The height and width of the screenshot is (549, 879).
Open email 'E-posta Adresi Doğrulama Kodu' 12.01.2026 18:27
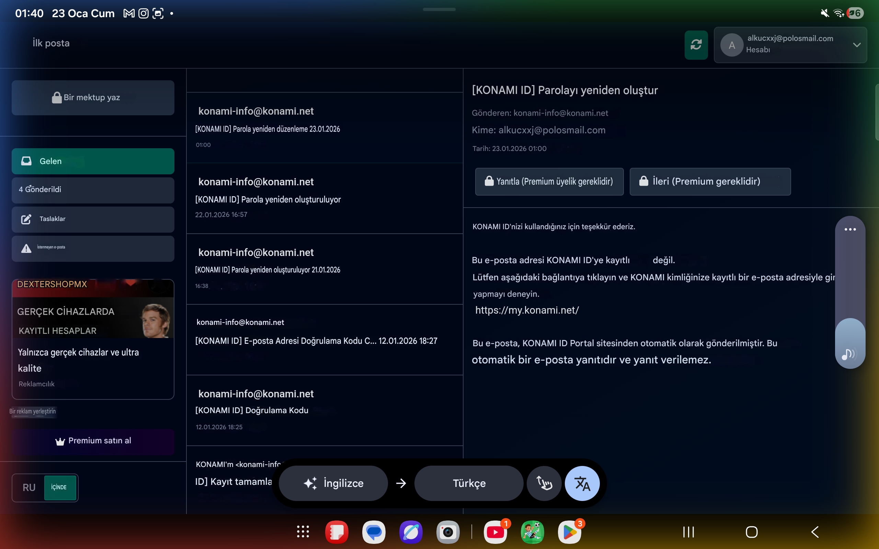point(325,340)
